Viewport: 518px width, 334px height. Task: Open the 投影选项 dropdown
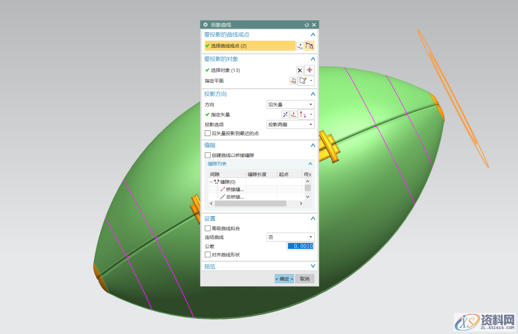click(290, 125)
